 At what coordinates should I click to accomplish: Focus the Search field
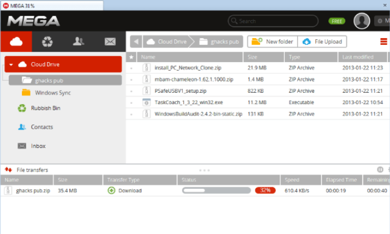(273, 21)
